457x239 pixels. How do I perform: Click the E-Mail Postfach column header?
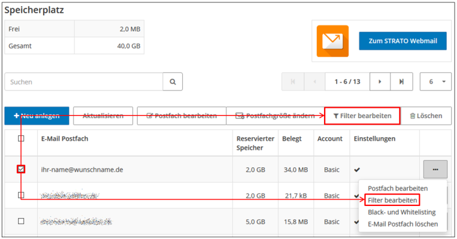65,138
